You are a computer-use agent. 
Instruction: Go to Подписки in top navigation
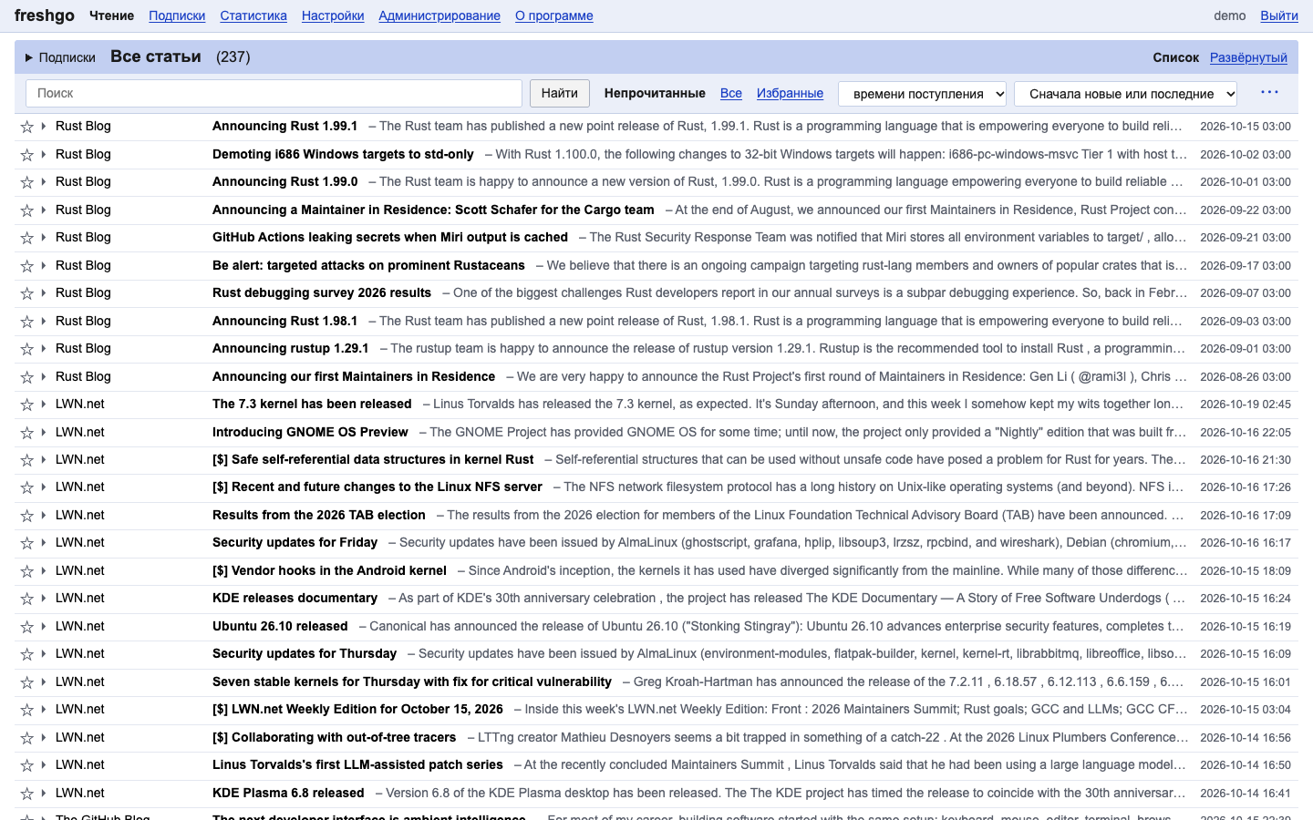[177, 15]
